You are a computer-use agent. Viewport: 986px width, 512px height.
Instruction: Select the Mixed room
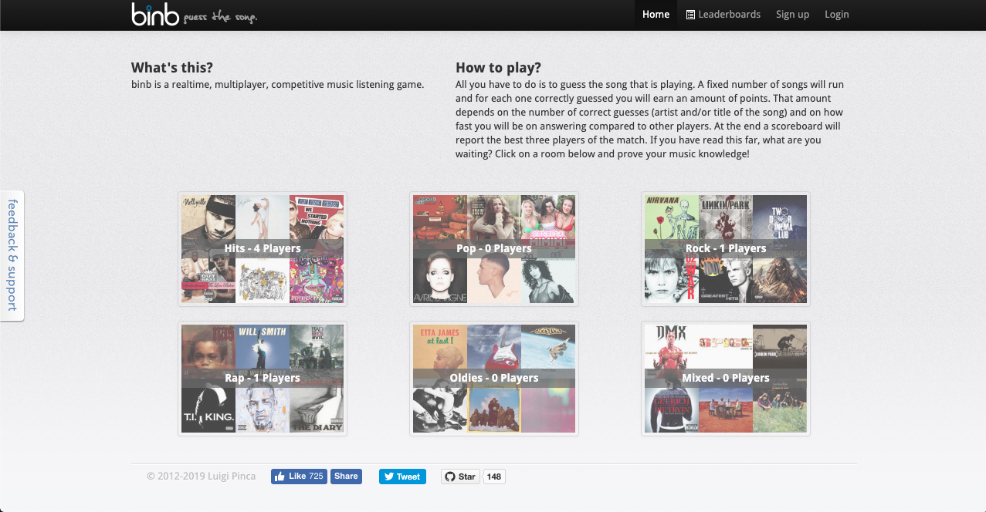point(726,378)
